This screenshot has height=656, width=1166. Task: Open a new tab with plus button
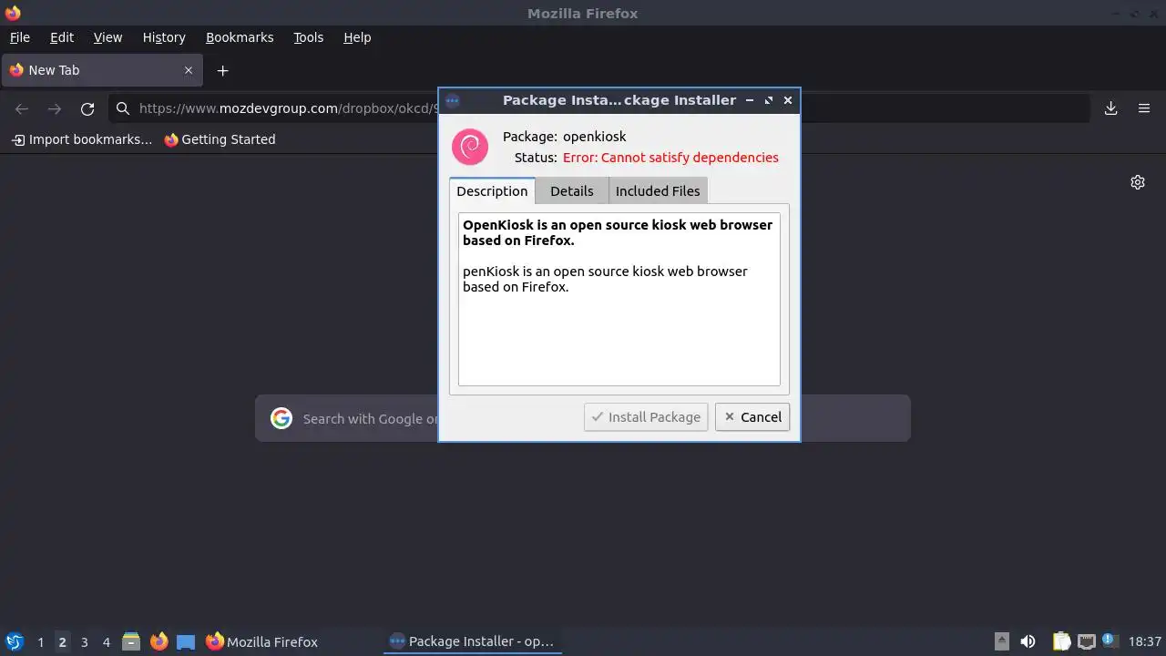click(x=222, y=70)
